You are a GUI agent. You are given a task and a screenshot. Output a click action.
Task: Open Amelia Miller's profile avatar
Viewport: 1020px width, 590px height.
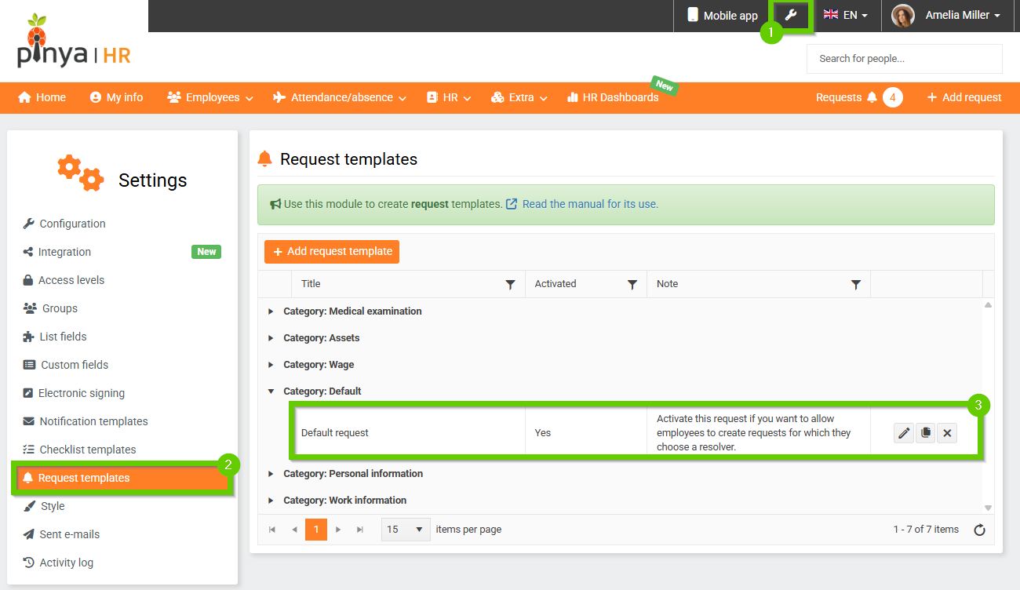coord(903,16)
